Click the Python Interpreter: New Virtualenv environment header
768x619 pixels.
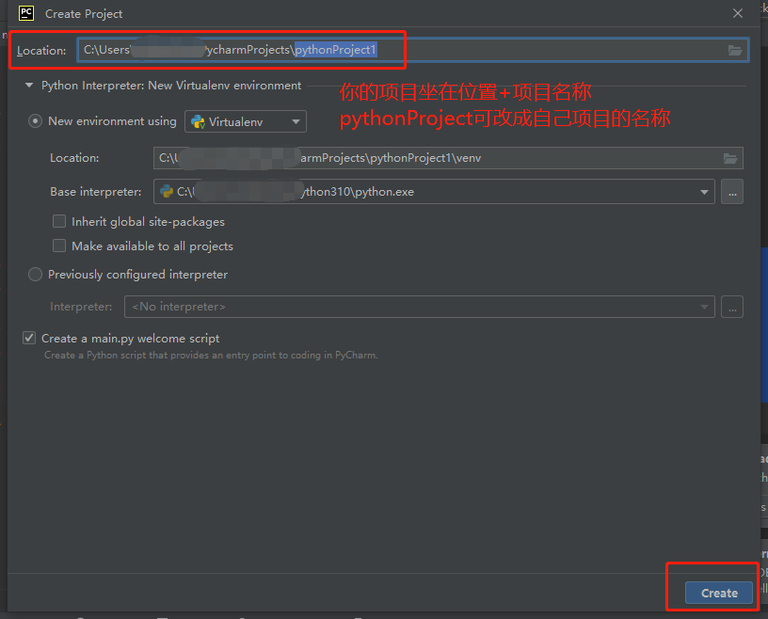171,86
